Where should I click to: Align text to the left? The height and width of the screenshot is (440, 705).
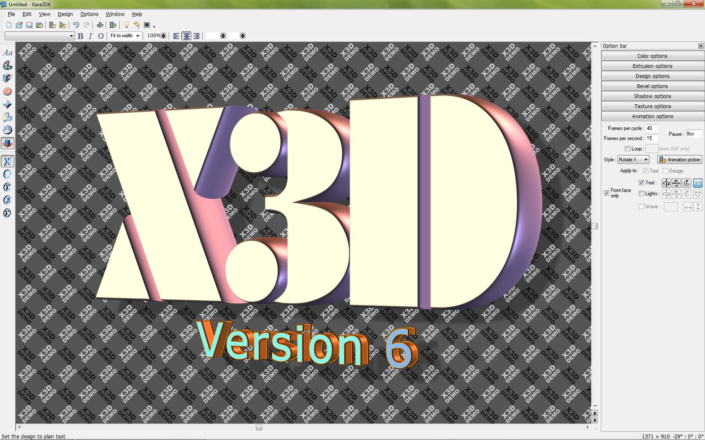176,36
